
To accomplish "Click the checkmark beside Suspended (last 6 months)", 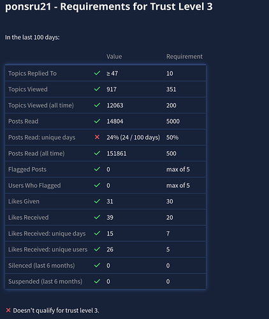I will coord(97,281).
